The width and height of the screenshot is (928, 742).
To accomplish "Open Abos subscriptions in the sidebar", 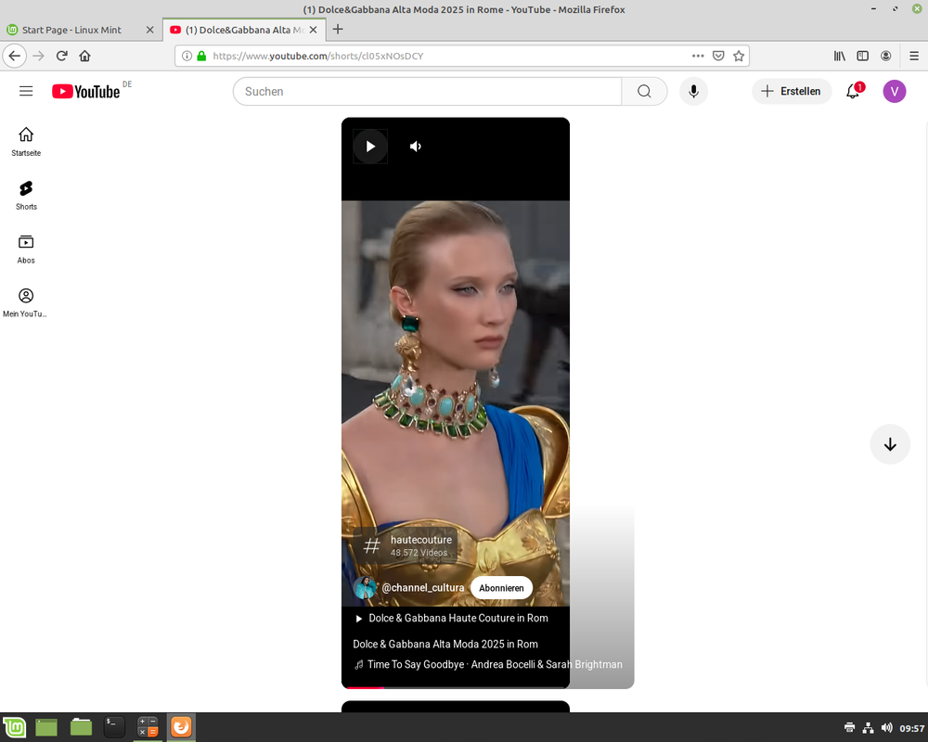I will click(26, 249).
